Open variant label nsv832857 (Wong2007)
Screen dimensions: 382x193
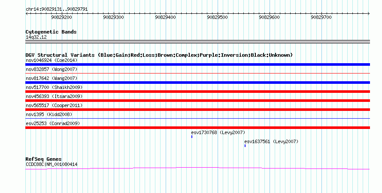(x=52, y=69)
